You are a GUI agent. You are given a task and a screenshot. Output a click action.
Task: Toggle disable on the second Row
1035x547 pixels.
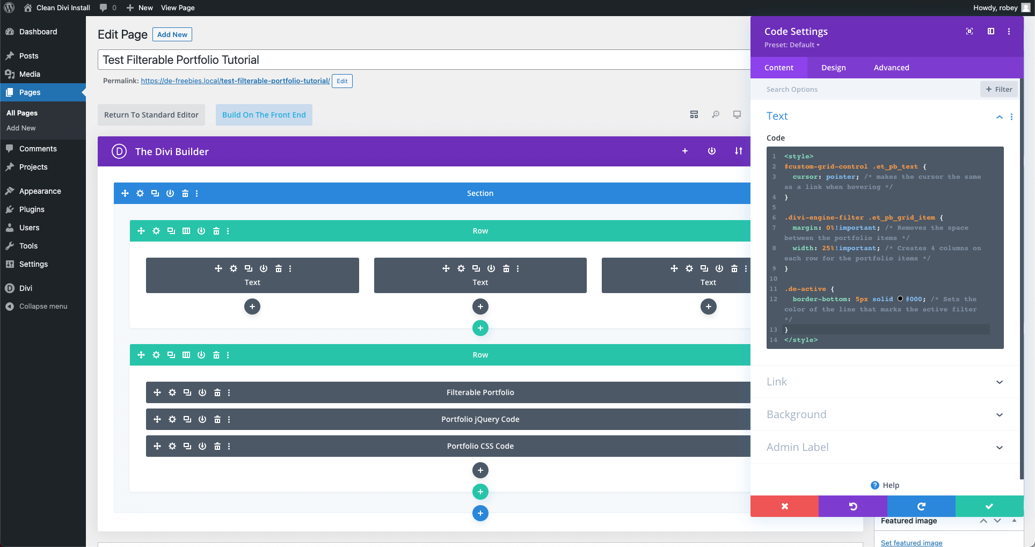tap(201, 355)
